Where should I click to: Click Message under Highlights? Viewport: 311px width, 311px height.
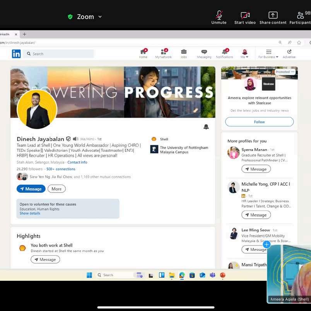coord(45,259)
